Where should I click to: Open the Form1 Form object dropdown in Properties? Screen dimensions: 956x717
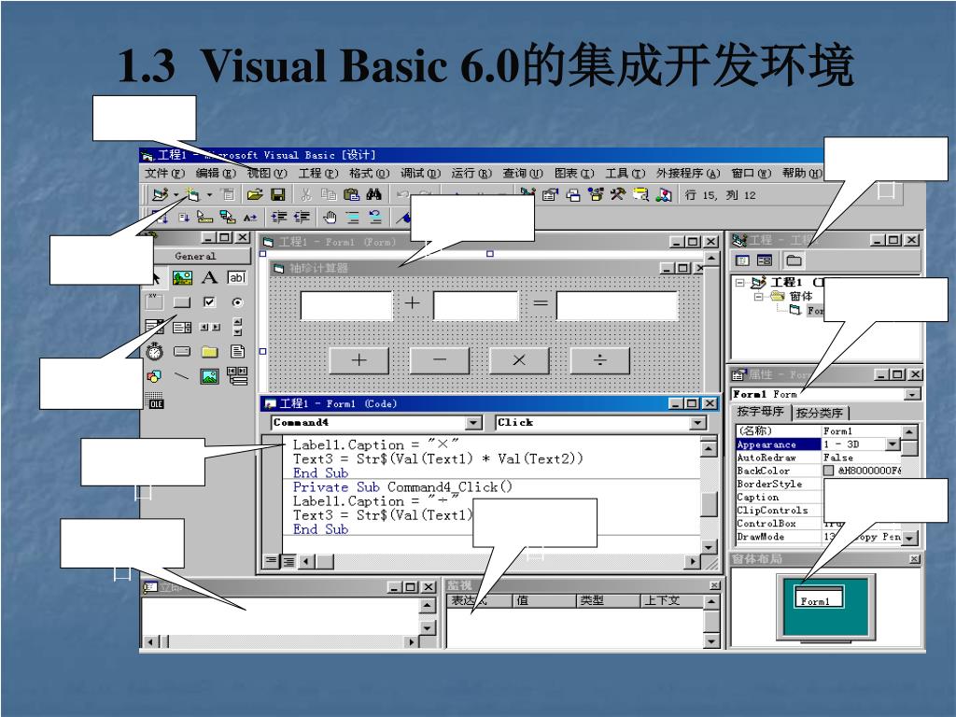(x=912, y=395)
